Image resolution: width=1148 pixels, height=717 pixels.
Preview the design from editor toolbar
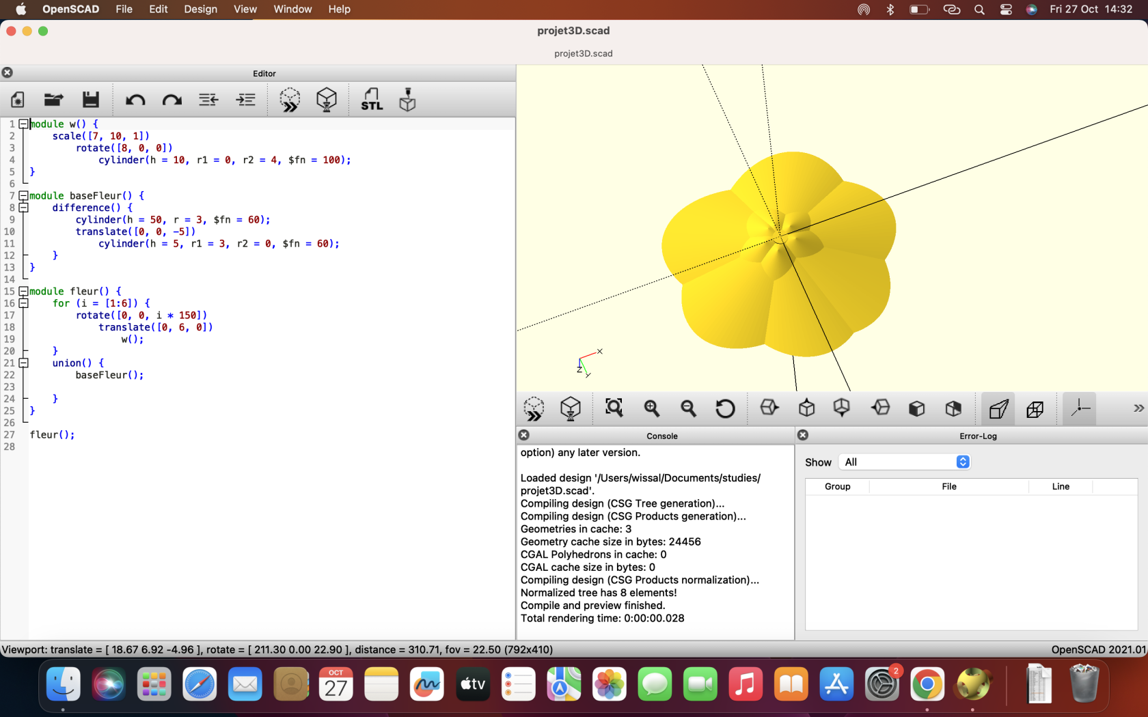pyautogui.click(x=290, y=100)
